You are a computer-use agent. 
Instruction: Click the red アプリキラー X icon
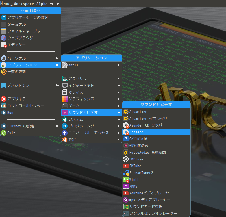coord(4,99)
